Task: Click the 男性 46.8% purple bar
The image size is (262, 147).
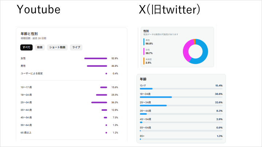Action: [97, 66]
